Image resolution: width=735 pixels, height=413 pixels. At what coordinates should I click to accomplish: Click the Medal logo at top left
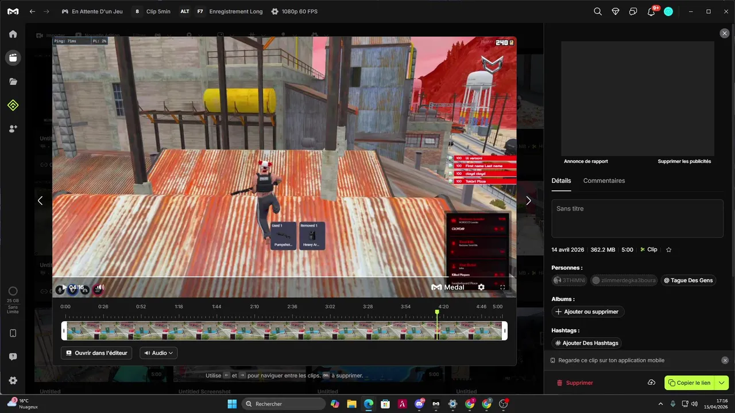(x=13, y=11)
